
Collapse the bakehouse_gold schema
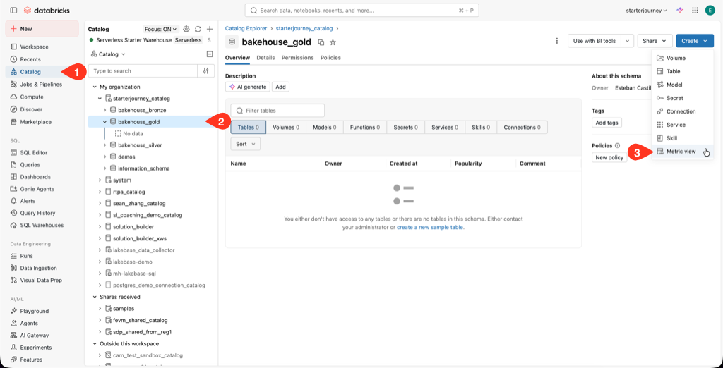106,122
